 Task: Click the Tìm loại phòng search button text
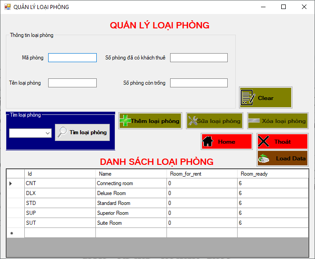(x=88, y=132)
